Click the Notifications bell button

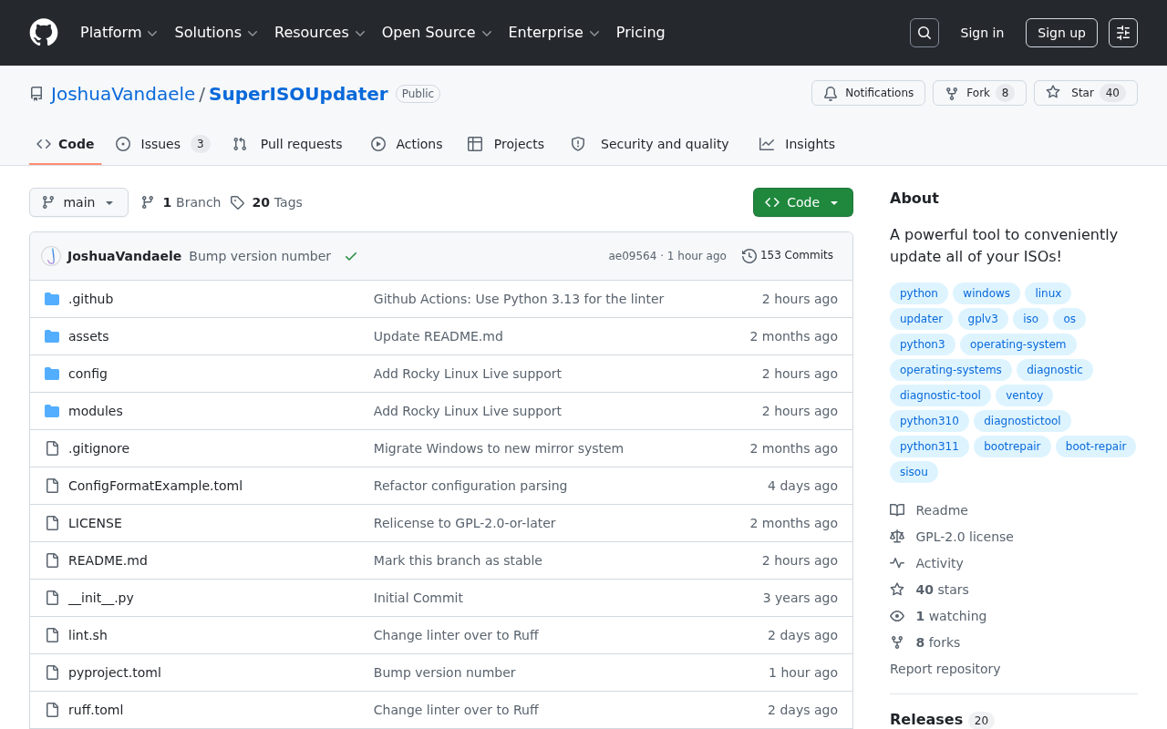(x=868, y=93)
